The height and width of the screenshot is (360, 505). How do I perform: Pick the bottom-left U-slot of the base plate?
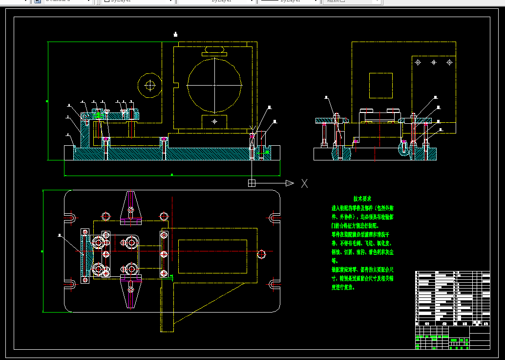pyautogui.click(x=70, y=285)
